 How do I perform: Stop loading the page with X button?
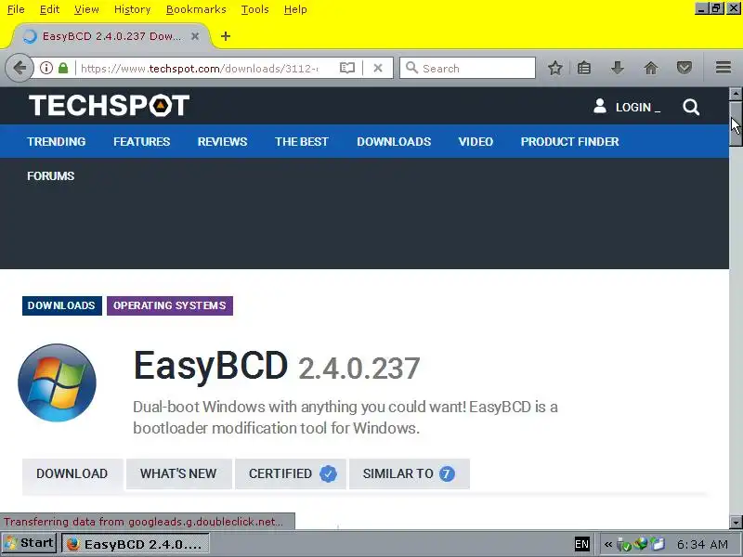378,68
